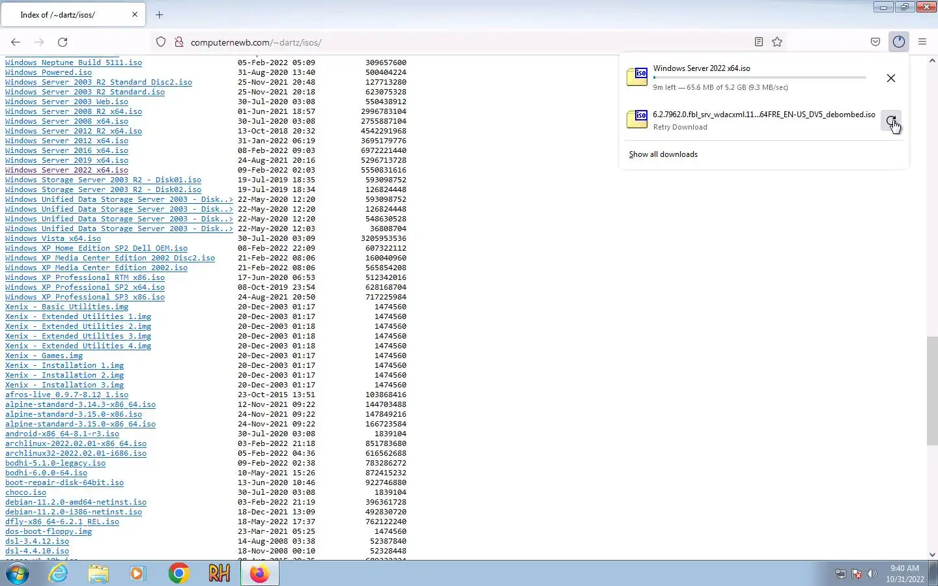Click the debombed.iso file icon in downloads
938x586 pixels.
tap(637, 119)
